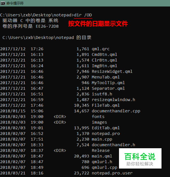
Task: Click the file size 23,722
Action: pos(82,173)
